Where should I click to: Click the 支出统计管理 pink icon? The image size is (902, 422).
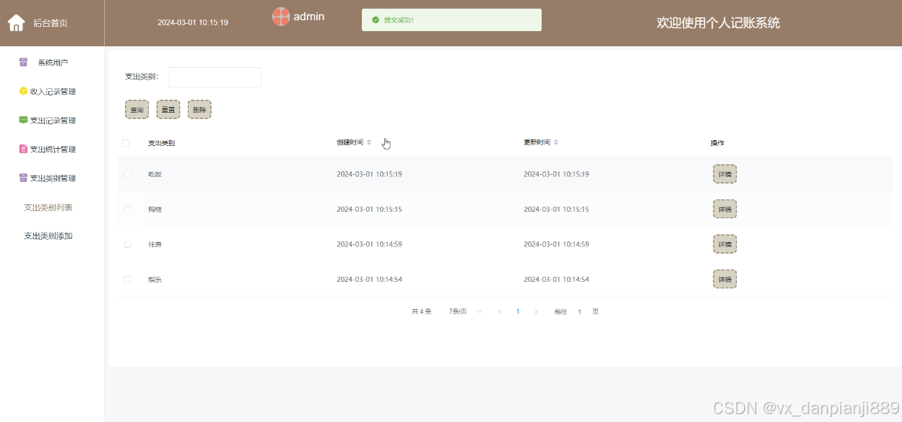23,149
